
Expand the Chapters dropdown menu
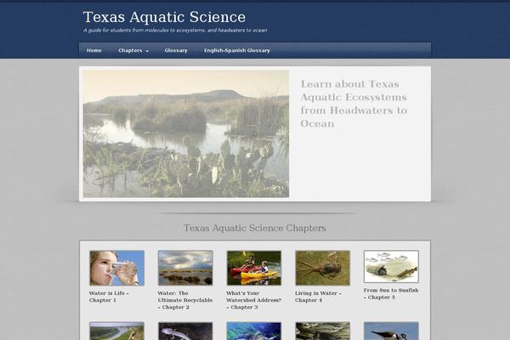[133, 50]
